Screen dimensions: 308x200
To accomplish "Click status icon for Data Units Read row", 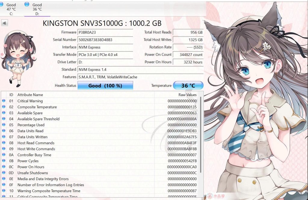I will pos(4,131).
